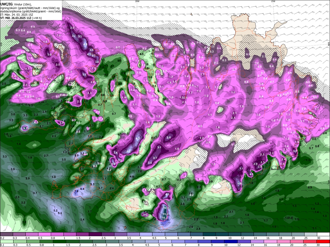This screenshot has height=247, width=330.
Task: Select the white snow swatch after 30
Action: (x=324, y=234)
